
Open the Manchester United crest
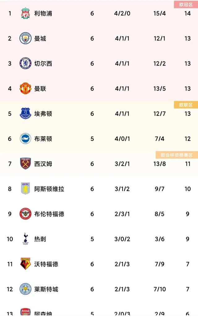click(25, 88)
